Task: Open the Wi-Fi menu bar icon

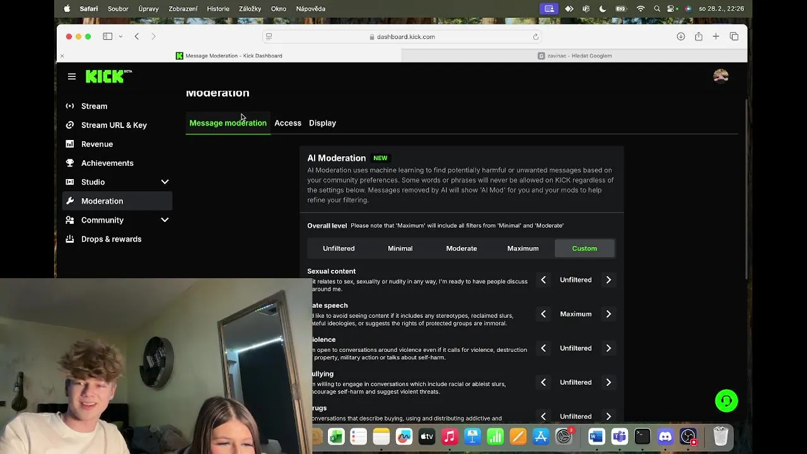Action: click(x=641, y=9)
